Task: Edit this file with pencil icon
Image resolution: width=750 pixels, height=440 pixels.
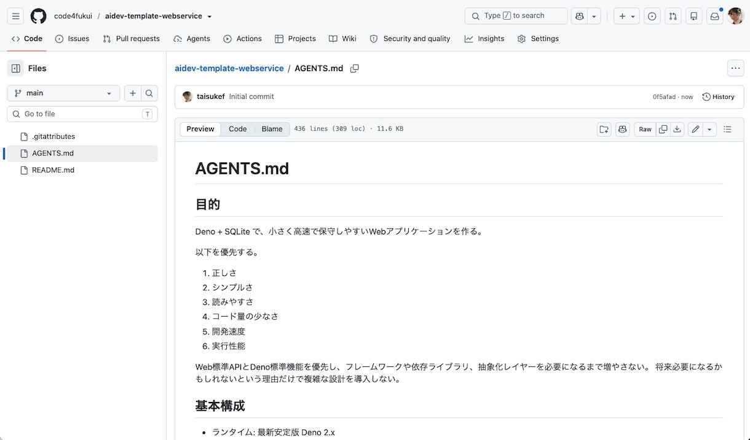Action: point(695,129)
